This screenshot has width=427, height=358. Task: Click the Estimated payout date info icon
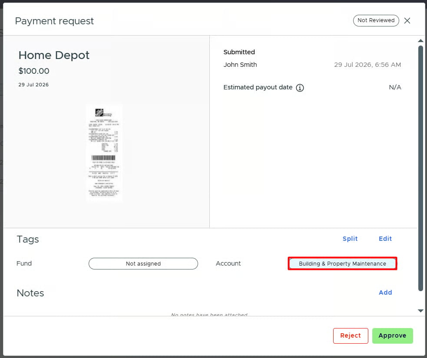pyautogui.click(x=300, y=88)
